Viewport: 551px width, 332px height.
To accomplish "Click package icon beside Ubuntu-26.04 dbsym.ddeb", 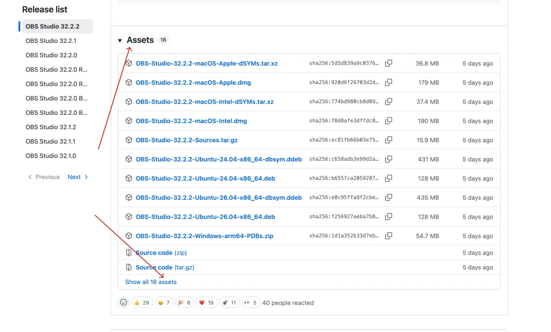I will [x=129, y=197].
